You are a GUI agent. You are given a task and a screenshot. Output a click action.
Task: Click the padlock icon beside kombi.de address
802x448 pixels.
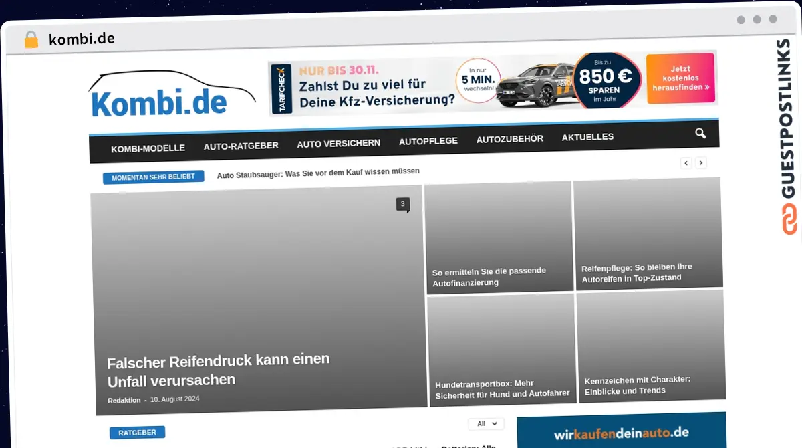(x=31, y=39)
